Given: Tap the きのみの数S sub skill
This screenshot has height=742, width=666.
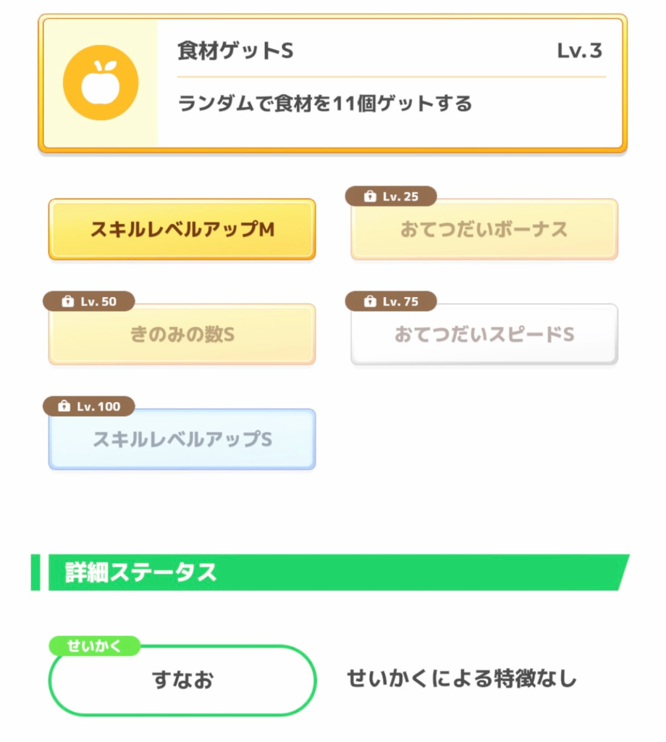Looking at the screenshot, I should click(182, 335).
